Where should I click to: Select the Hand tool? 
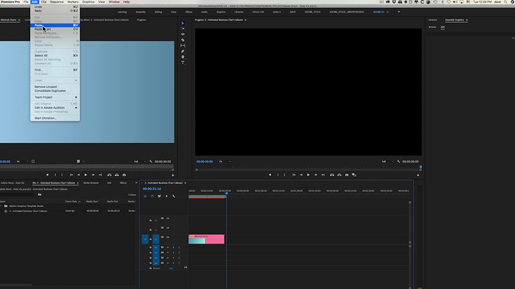pos(183,57)
